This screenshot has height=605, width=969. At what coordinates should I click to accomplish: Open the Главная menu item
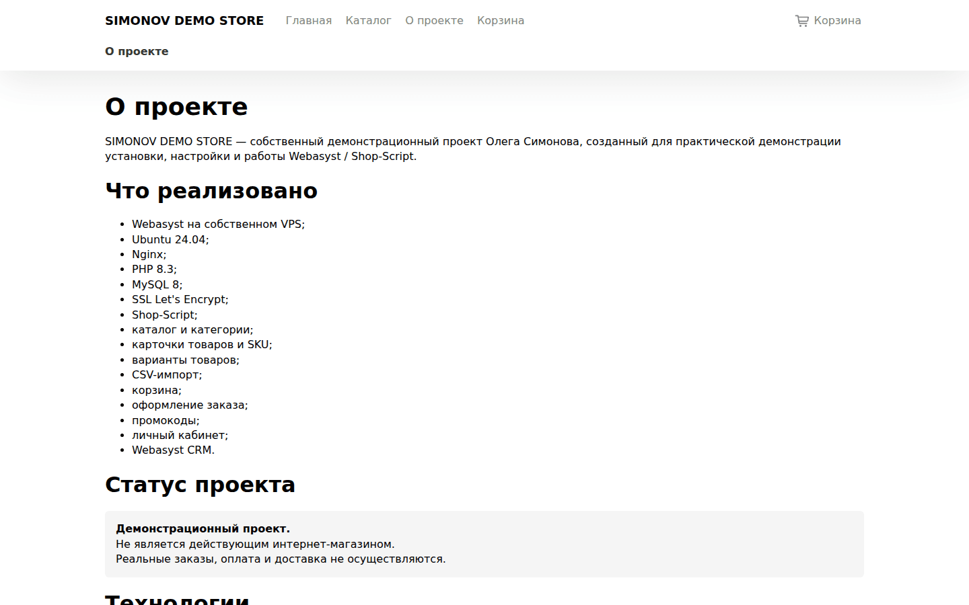click(309, 21)
